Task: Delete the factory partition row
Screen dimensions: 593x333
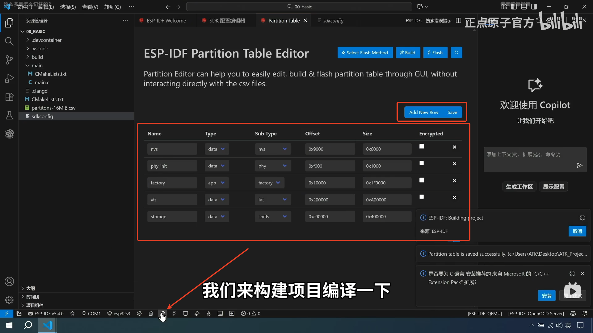Action: tap(454, 181)
